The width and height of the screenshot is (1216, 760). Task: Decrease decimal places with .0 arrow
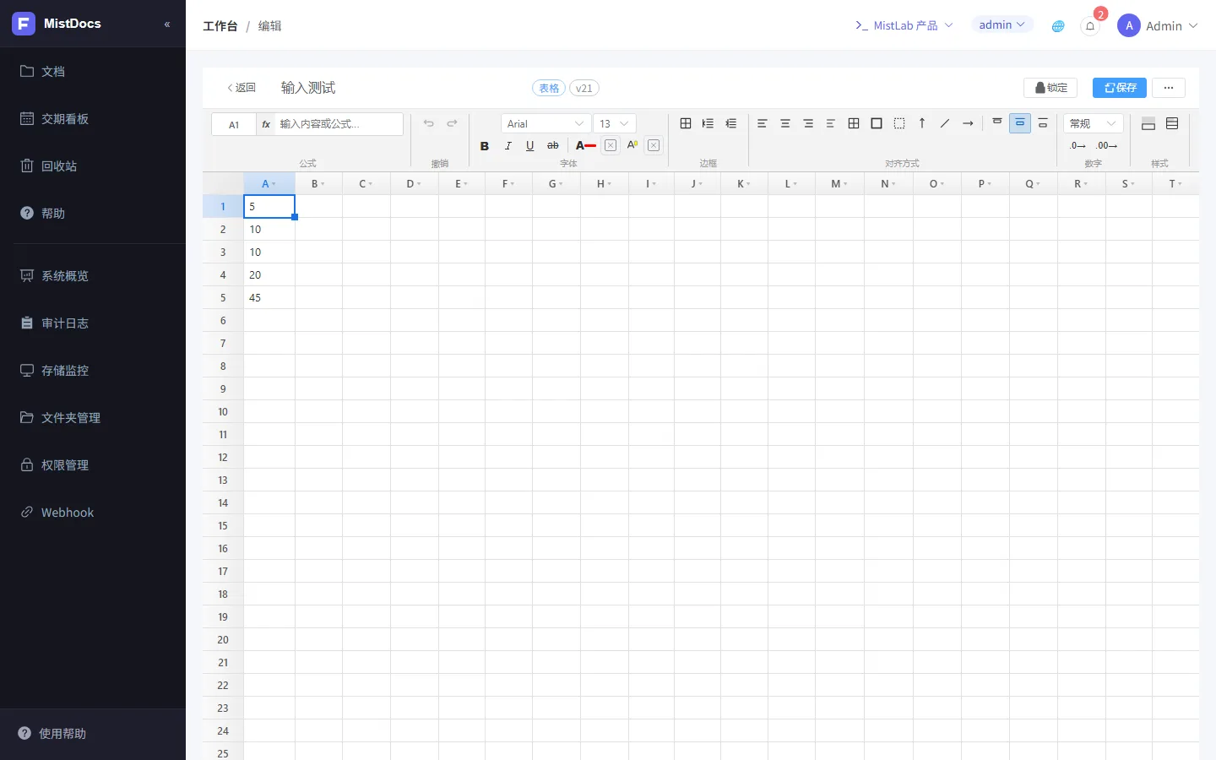pyautogui.click(x=1078, y=146)
